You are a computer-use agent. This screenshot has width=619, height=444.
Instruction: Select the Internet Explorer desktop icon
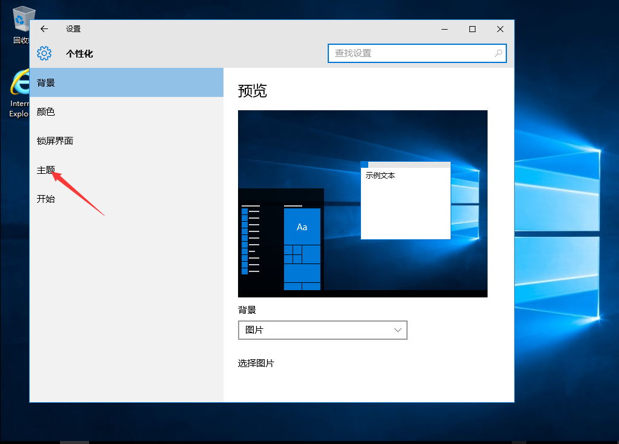[x=20, y=91]
